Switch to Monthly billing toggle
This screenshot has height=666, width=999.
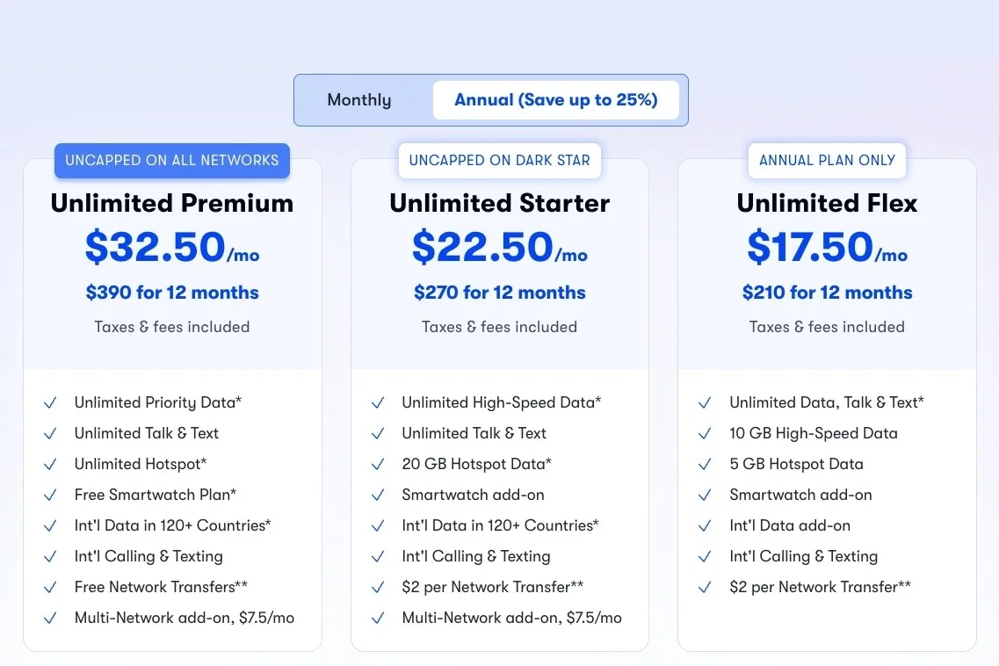pos(359,100)
